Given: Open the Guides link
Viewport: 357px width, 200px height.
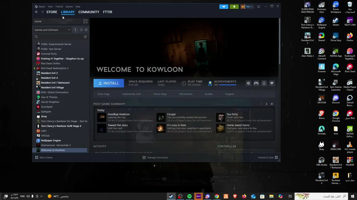Looking at the screenshot, I should (x=209, y=94).
